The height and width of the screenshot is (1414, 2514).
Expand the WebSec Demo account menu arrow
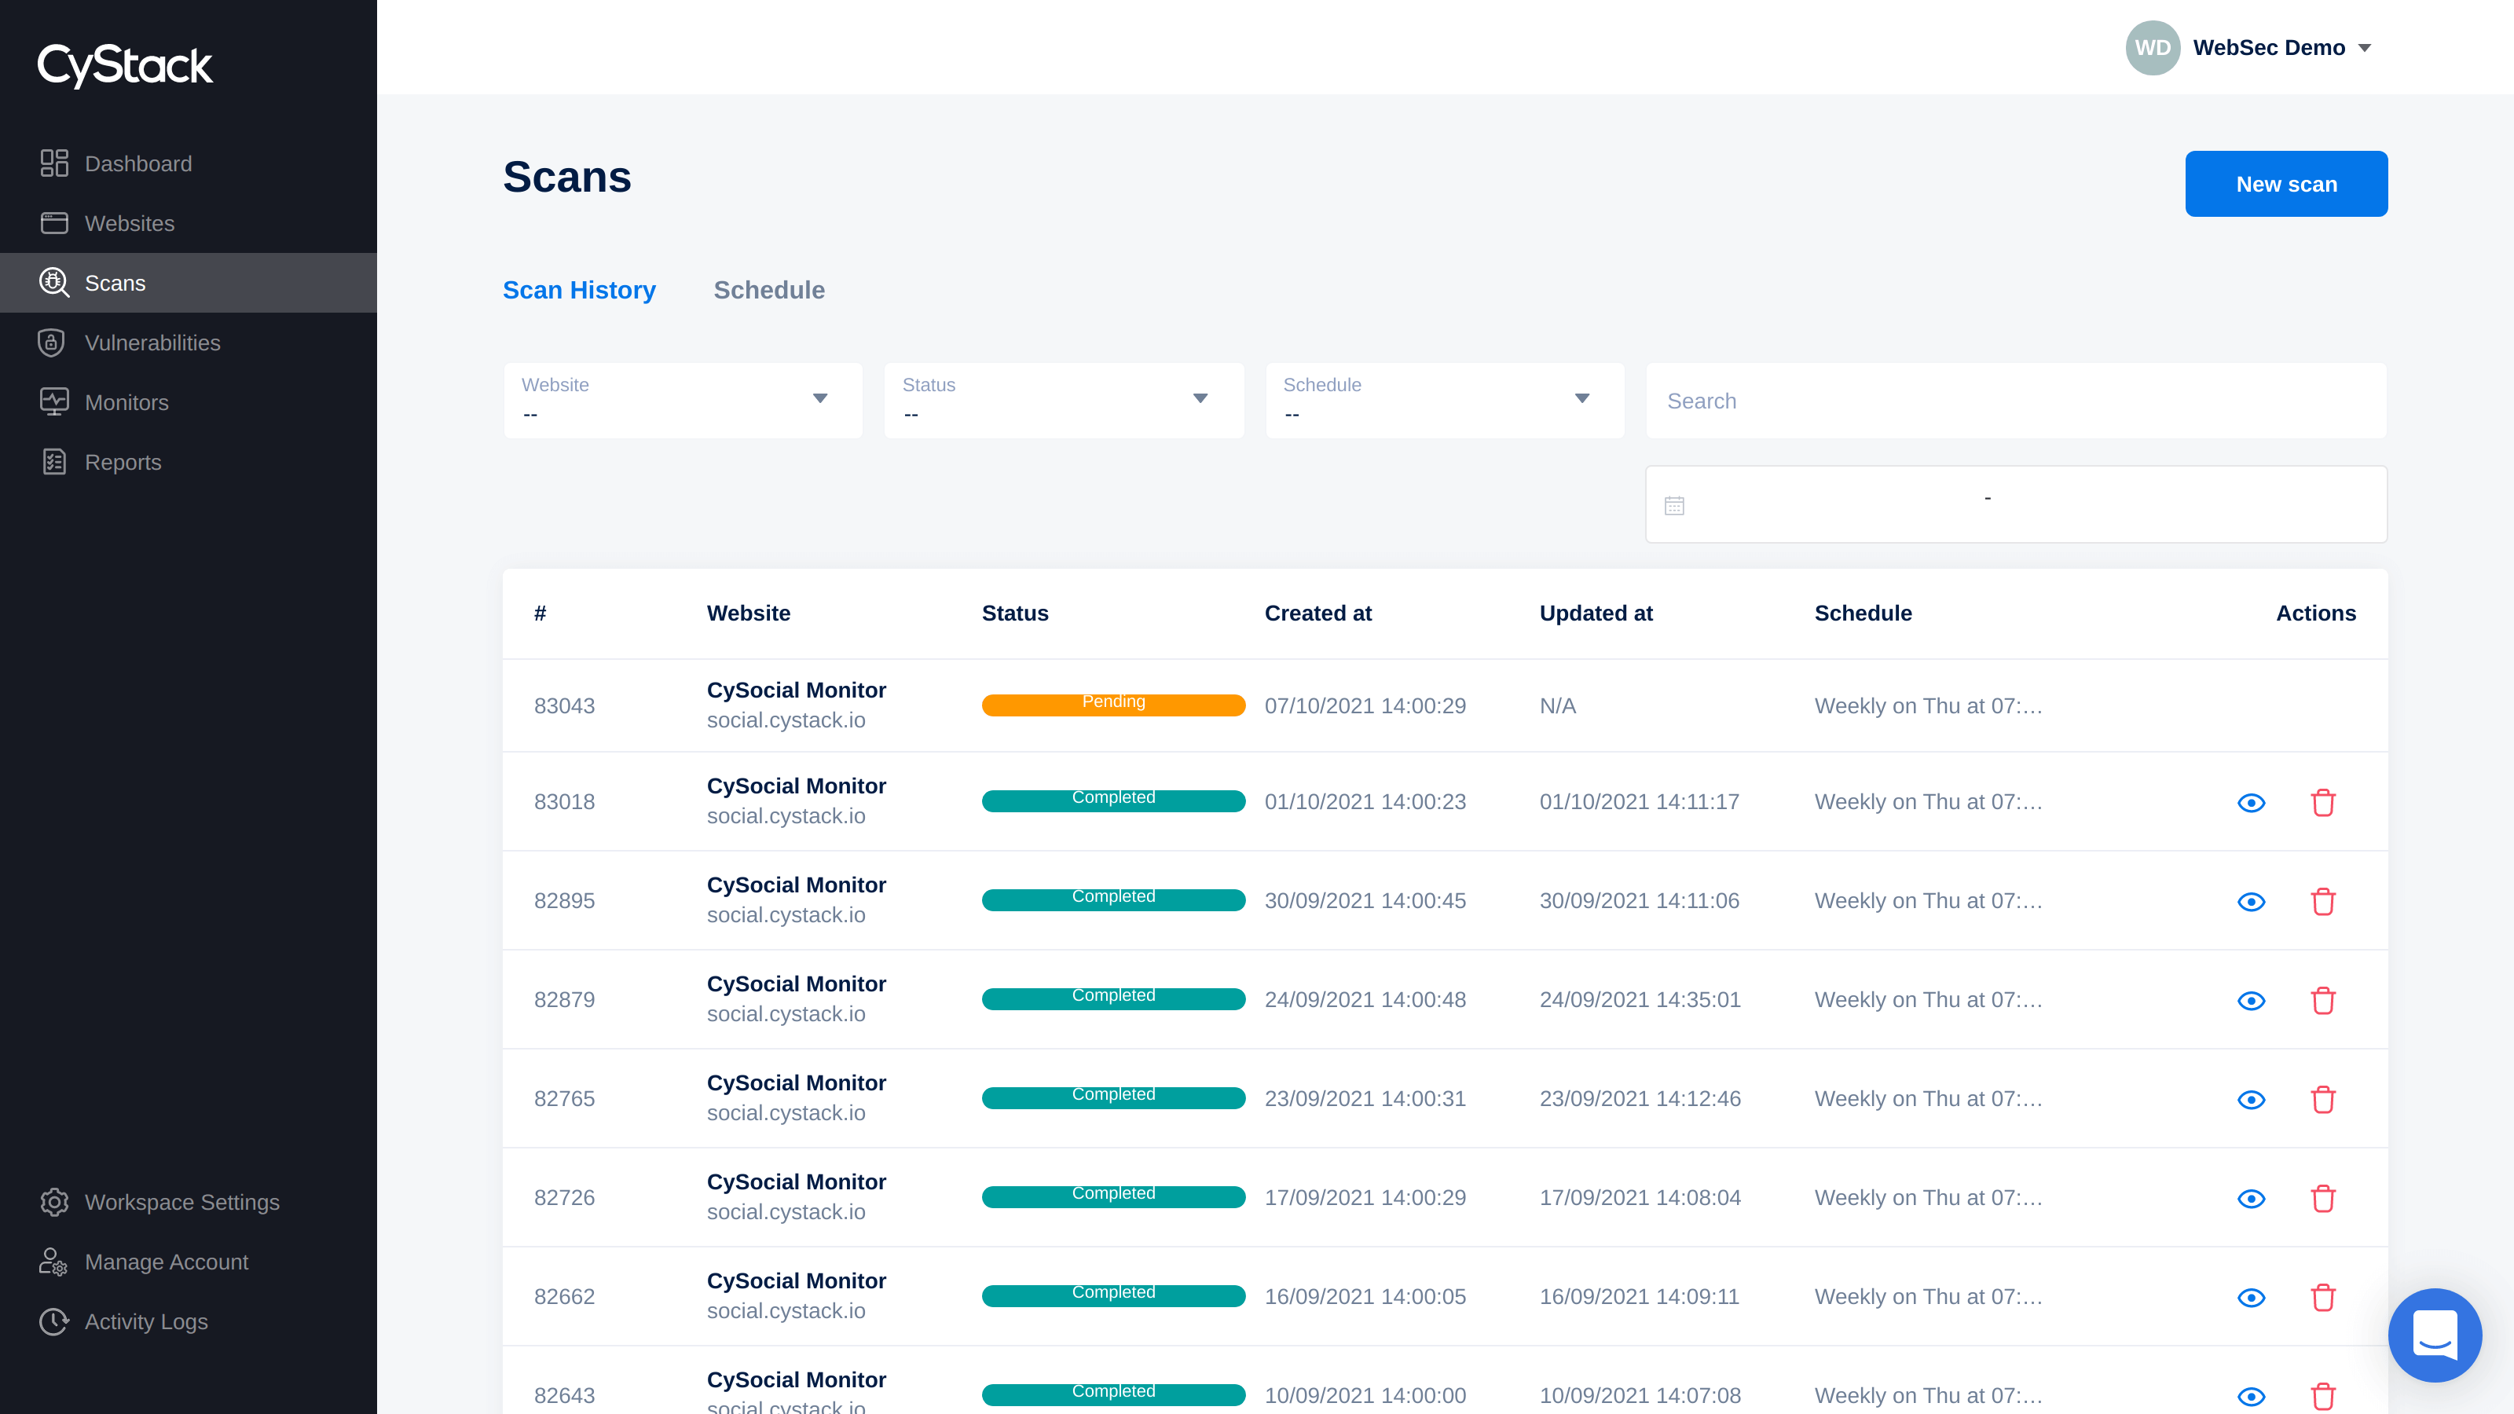tap(2365, 48)
